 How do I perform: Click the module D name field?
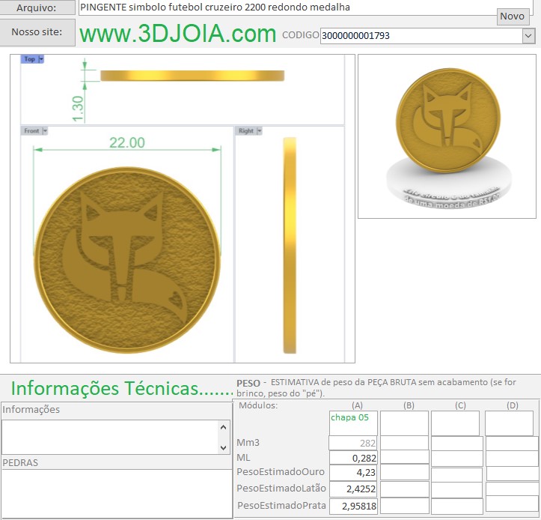(510, 423)
